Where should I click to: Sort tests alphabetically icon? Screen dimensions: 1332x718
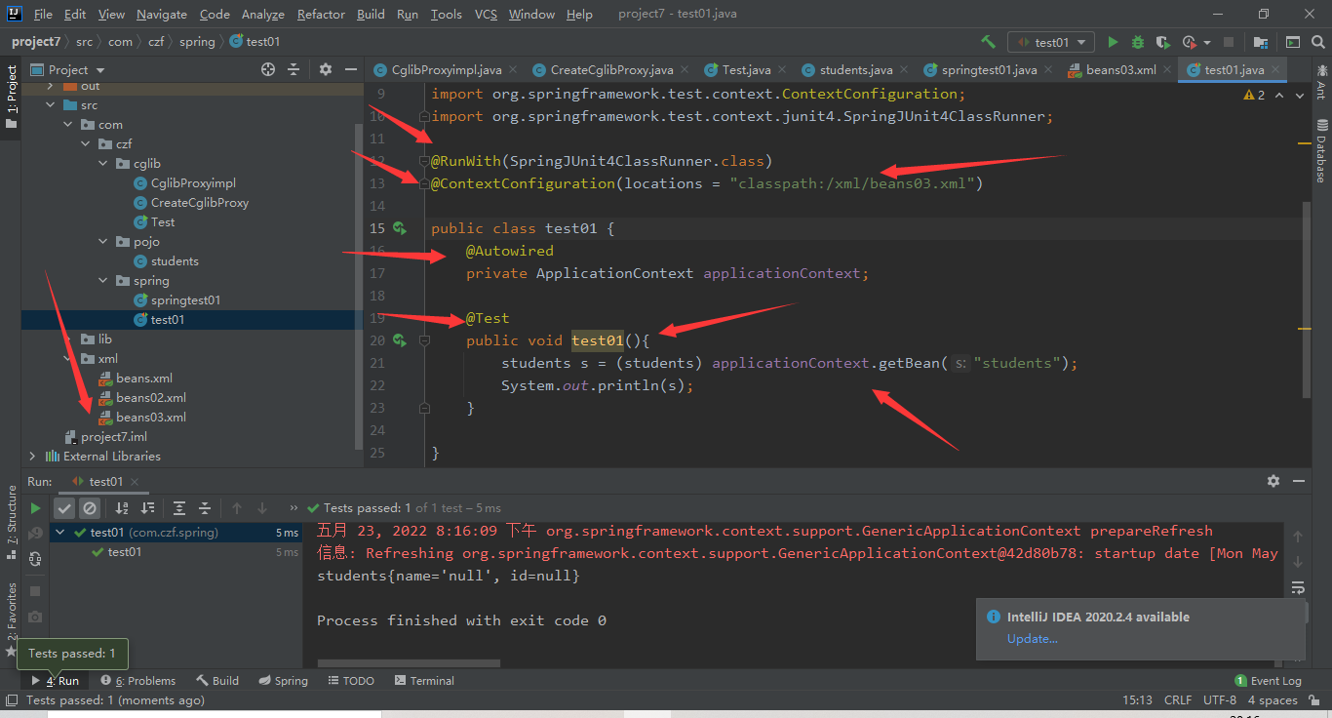click(x=122, y=507)
